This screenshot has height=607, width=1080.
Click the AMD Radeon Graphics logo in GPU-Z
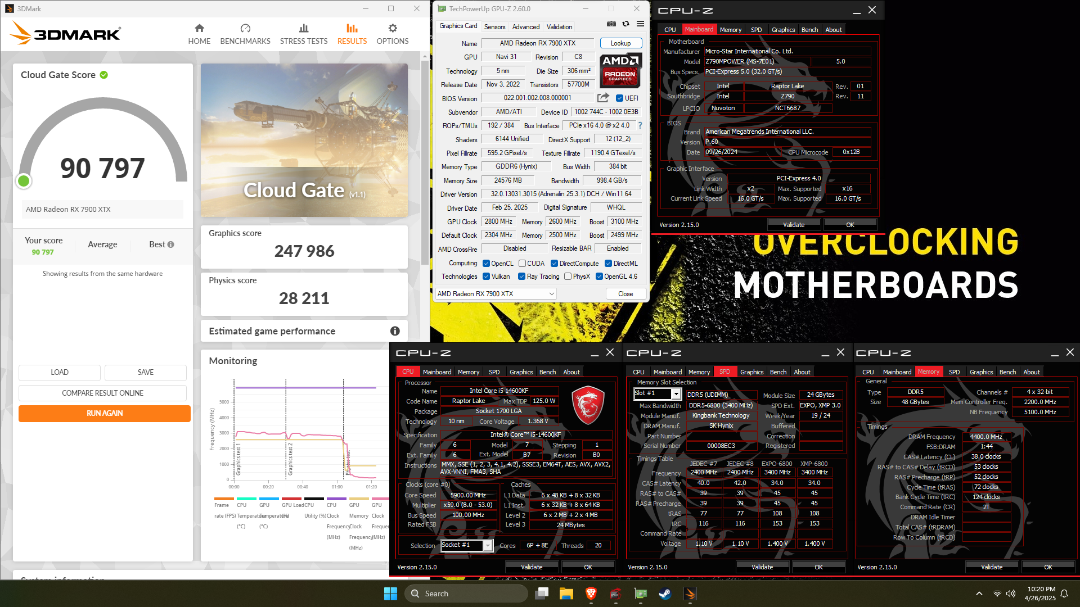[x=620, y=71]
